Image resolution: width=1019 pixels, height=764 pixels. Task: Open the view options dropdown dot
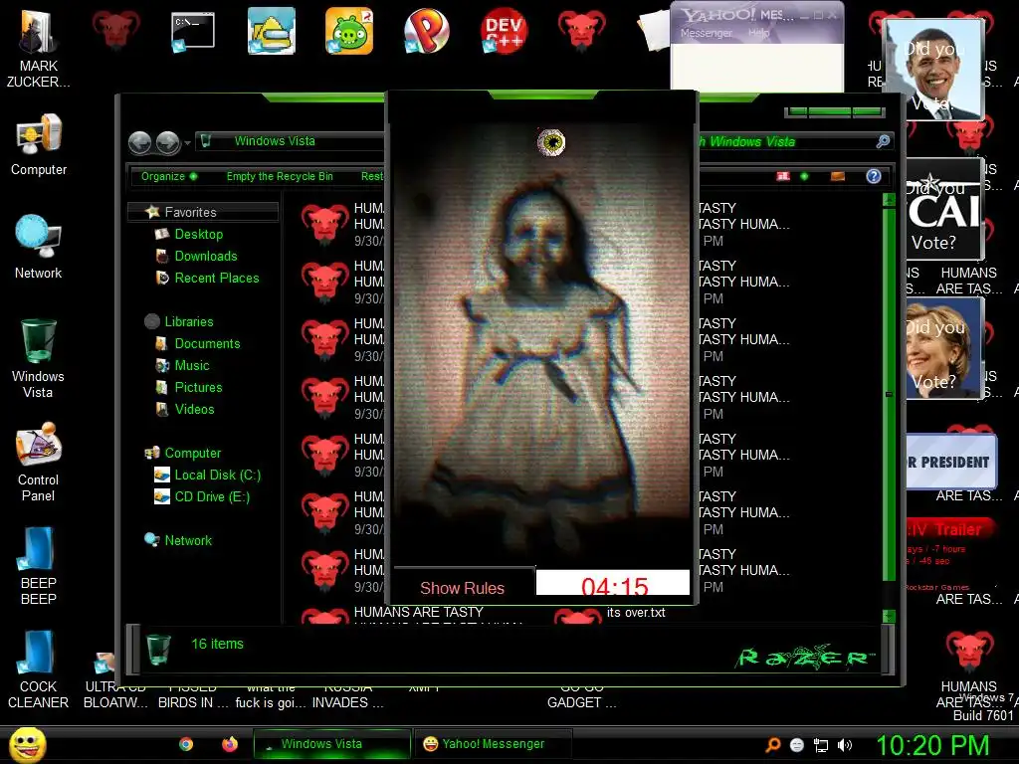click(804, 176)
